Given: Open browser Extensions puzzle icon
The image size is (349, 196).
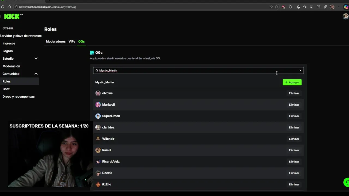Looking at the screenshot, I should coord(290,7).
